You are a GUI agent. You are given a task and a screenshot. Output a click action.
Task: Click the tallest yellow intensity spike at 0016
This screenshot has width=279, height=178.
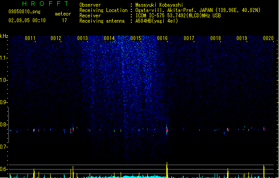point(167,170)
